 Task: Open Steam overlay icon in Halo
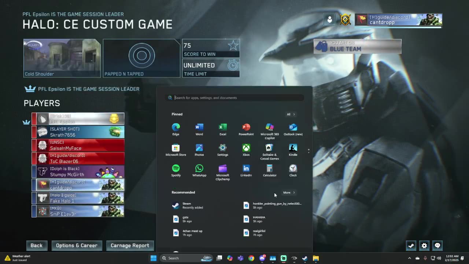(x=411, y=246)
